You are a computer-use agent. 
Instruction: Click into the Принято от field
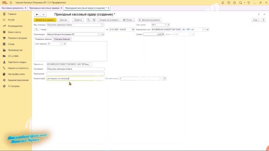(69, 64)
